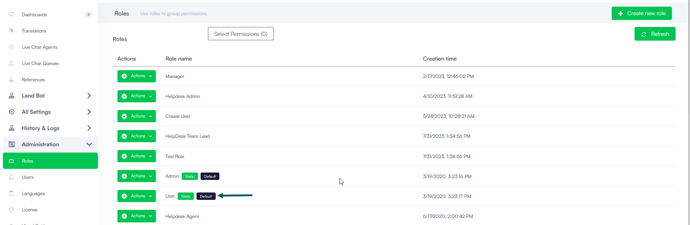Click the License sidebar icon
This screenshot has width=690, height=225.
11,209
